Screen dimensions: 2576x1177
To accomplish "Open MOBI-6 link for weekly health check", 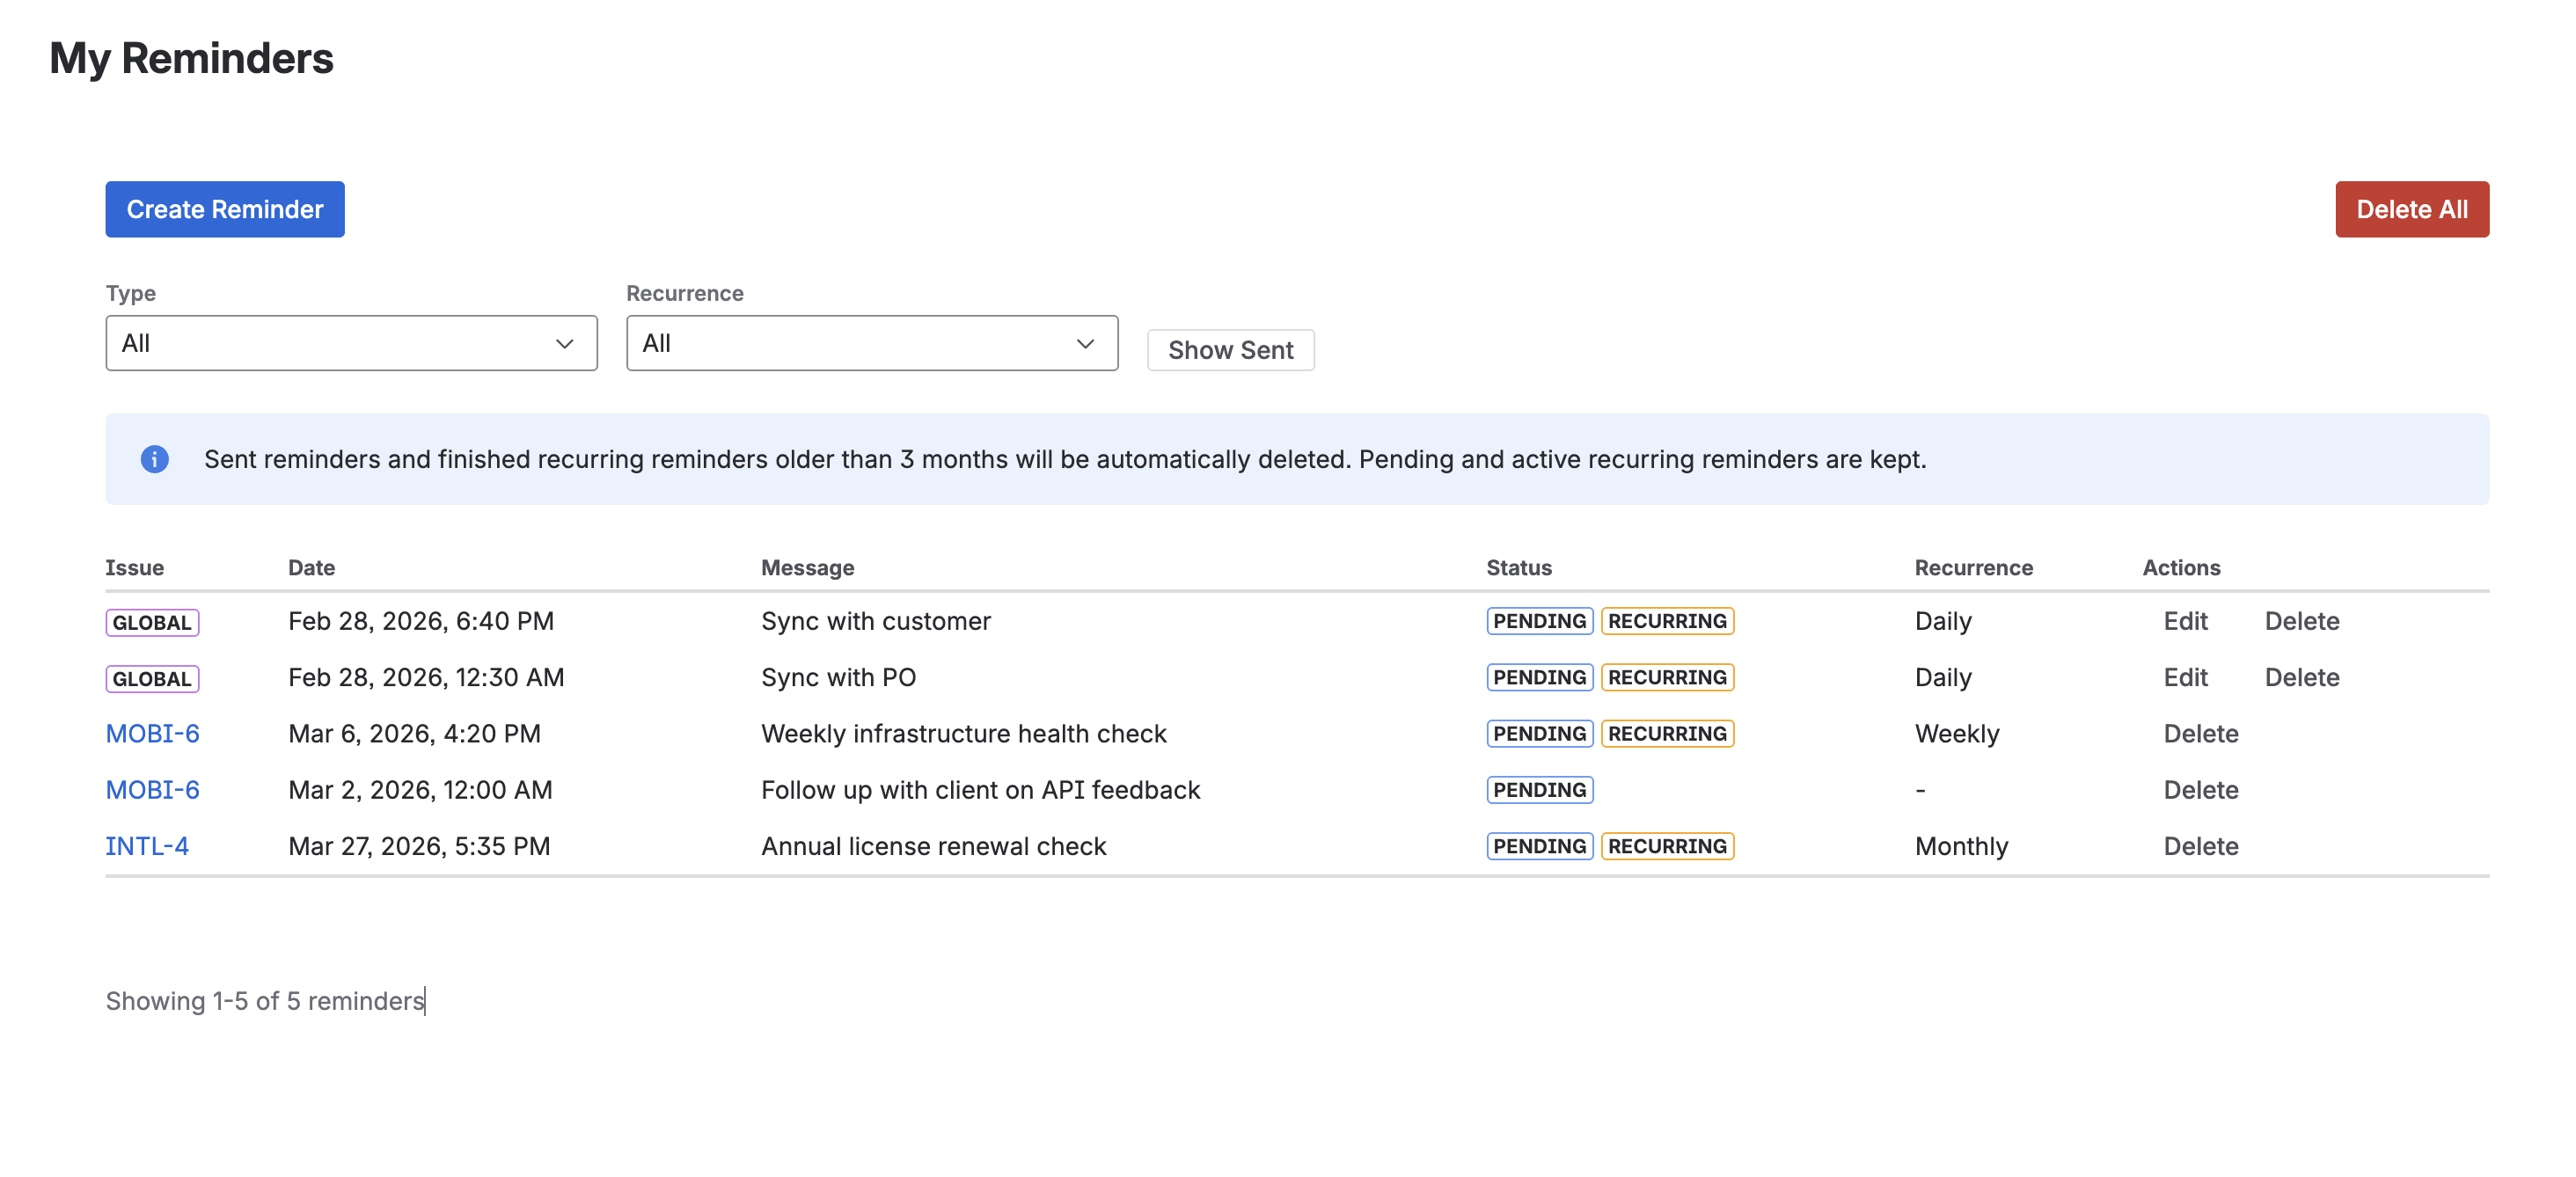I will pyautogui.click(x=153, y=733).
